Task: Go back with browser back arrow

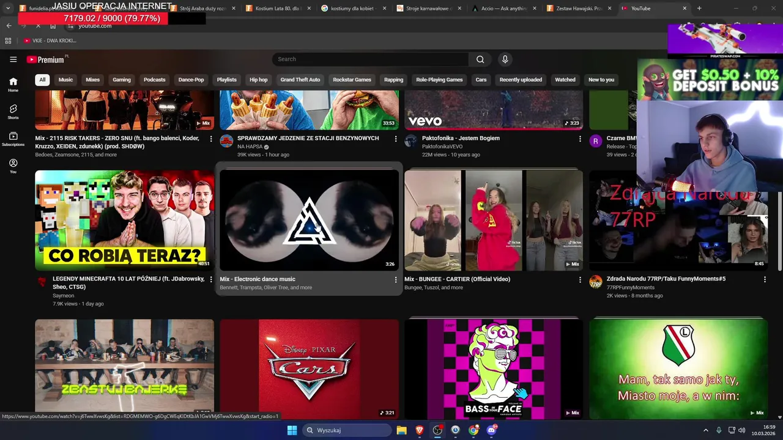Action: [x=9, y=26]
